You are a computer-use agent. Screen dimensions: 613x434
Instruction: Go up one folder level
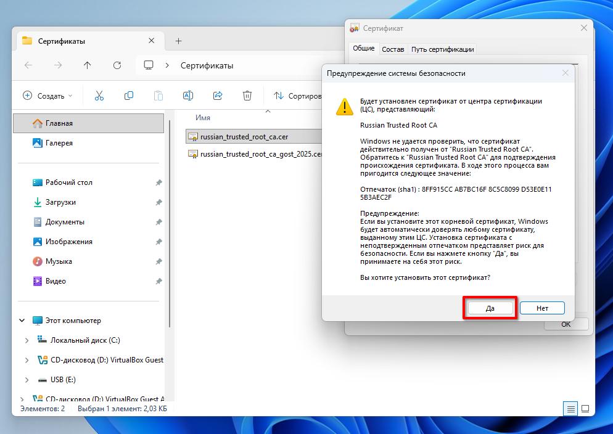pos(87,65)
